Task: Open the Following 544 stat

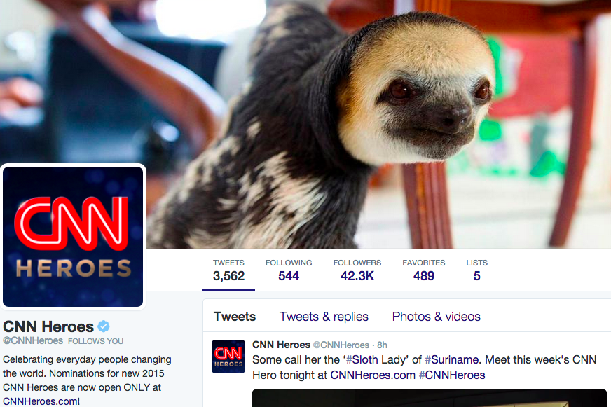Action: pyautogui.click(x=289, y=270)
